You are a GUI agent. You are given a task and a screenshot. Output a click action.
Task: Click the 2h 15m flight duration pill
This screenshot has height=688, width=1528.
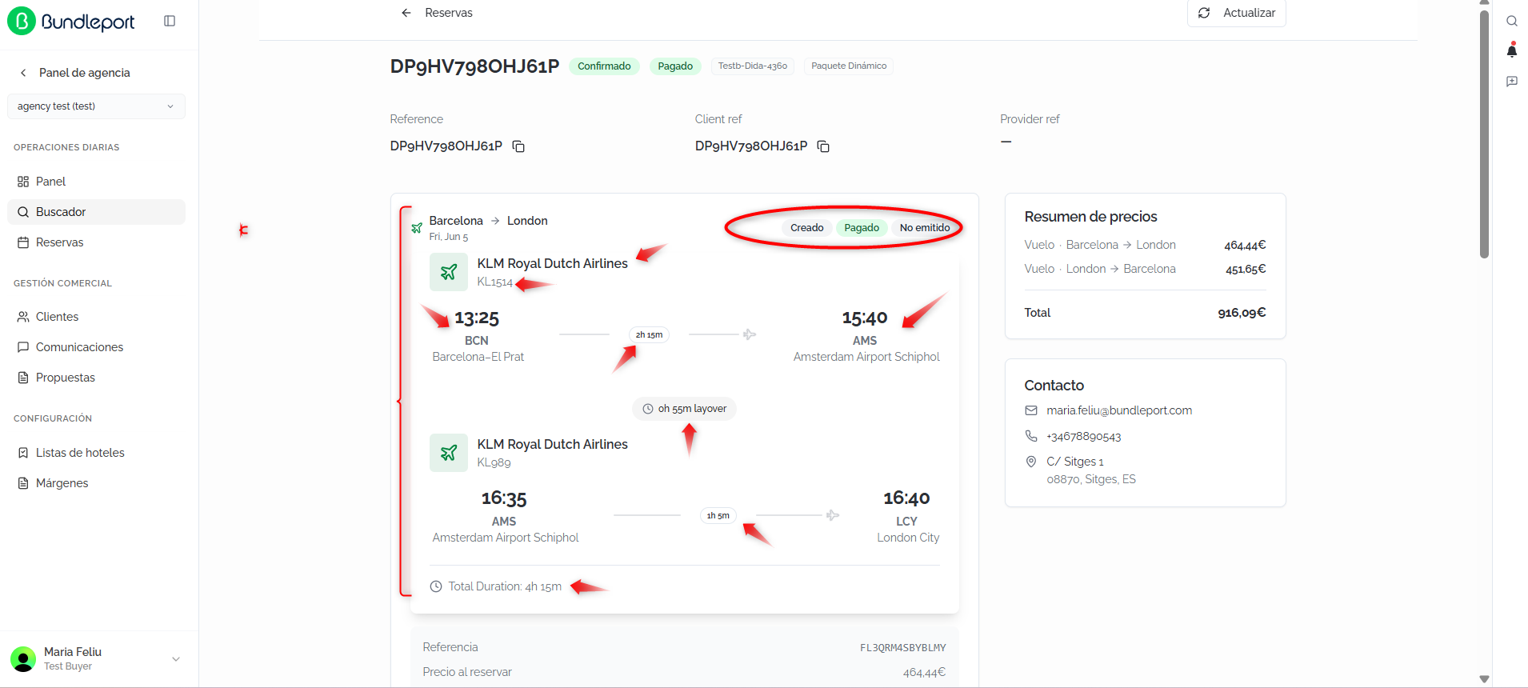pyautogui.click(x=649, y=335)
